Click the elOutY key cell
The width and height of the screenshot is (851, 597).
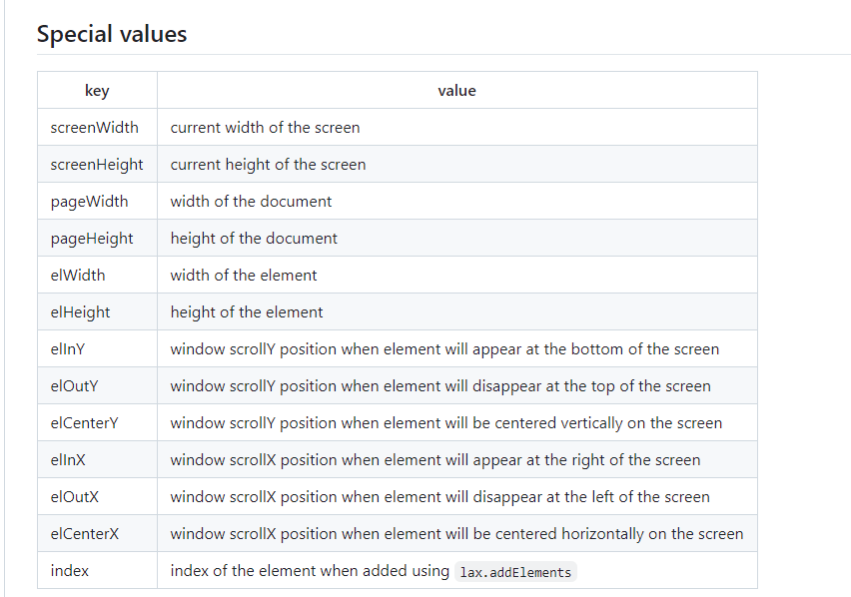[97, 385]
